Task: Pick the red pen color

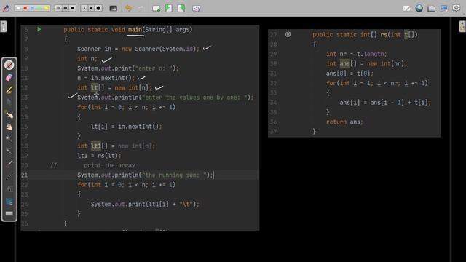Action: coord(25,8)
